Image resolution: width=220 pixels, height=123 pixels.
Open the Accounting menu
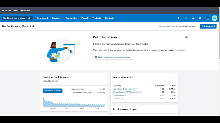[x=71, y=18]
